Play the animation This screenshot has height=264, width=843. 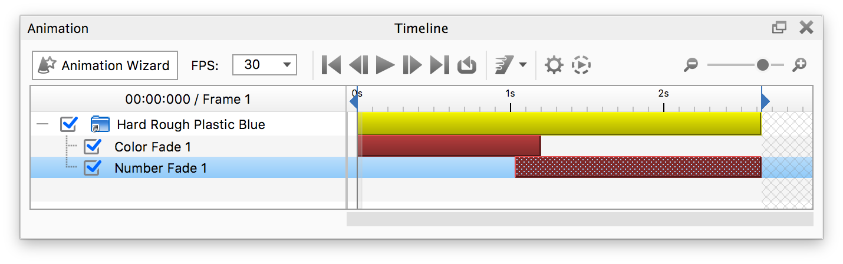pyautogui.click(x=385, y=65)
